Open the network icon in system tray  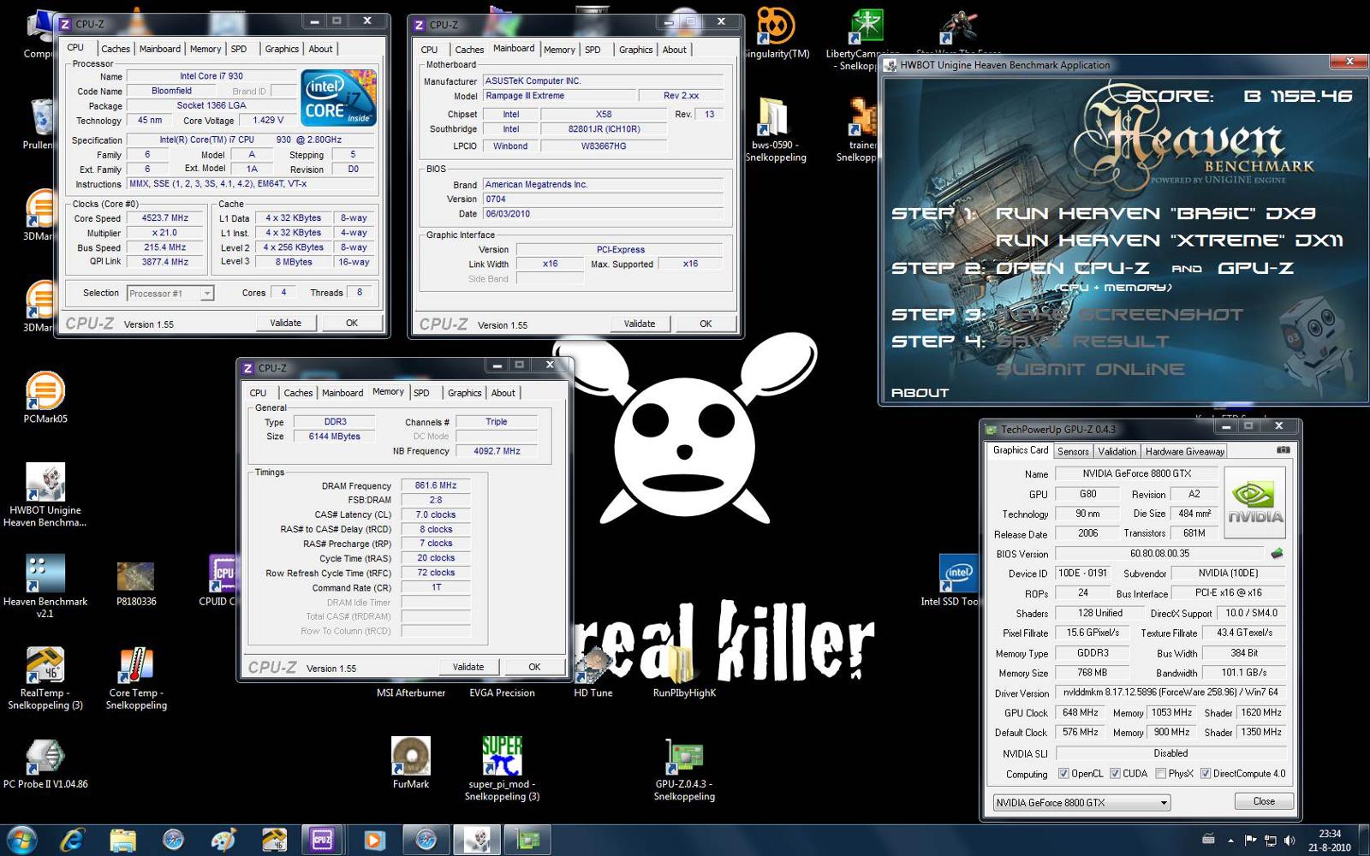[x=1270, y=841]
